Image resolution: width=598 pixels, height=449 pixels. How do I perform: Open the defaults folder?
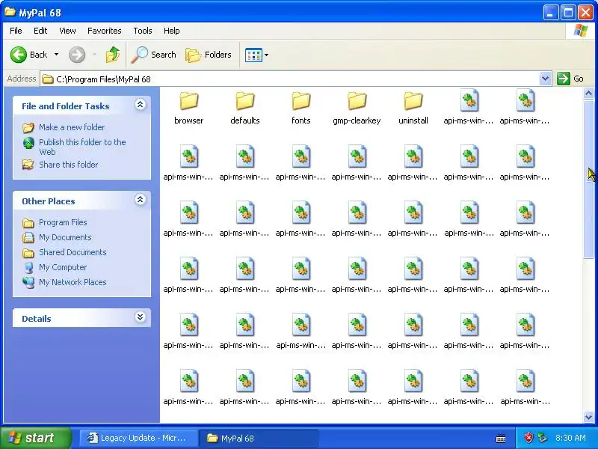245,108
